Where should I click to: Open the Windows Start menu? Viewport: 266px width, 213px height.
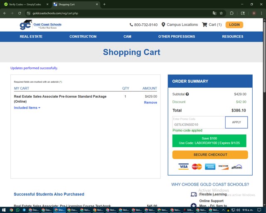click(4, 210)
